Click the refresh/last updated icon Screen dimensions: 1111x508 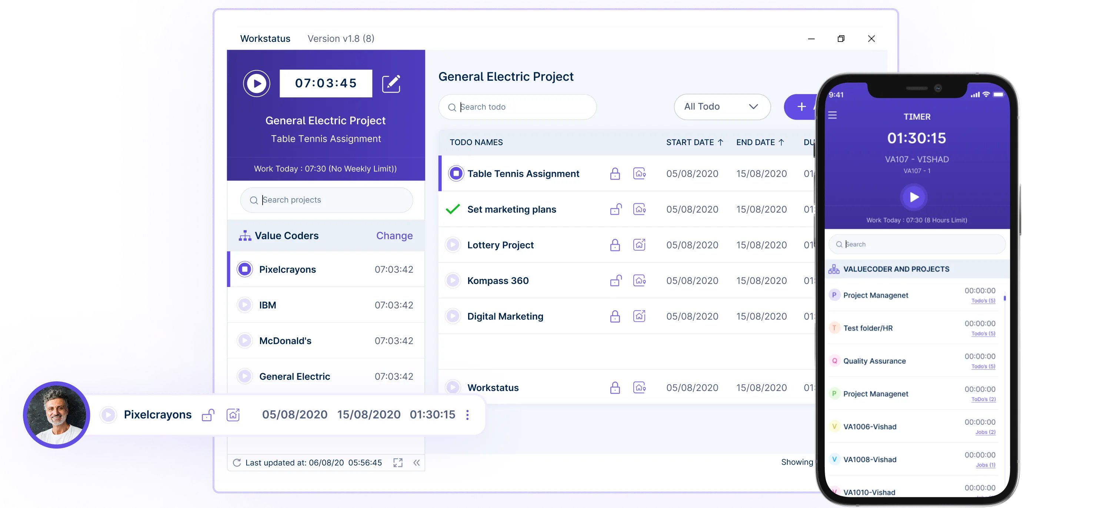click(x=237, y=463)
